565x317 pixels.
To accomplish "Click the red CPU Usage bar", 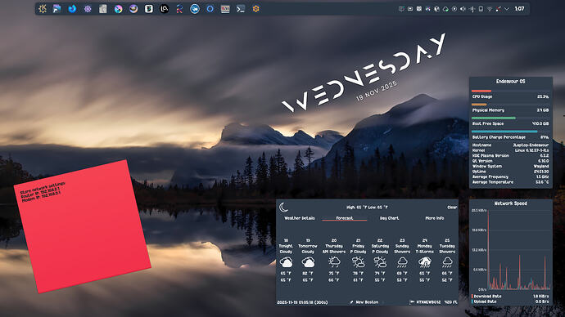I will [481, 91].
